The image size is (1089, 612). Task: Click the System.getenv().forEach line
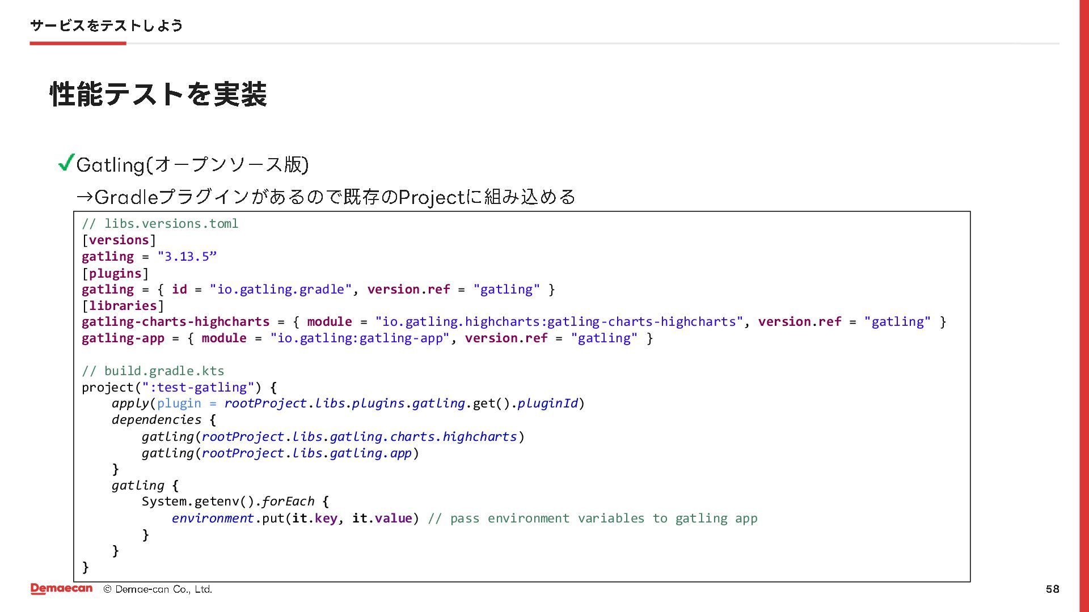[x=235, y=501]
